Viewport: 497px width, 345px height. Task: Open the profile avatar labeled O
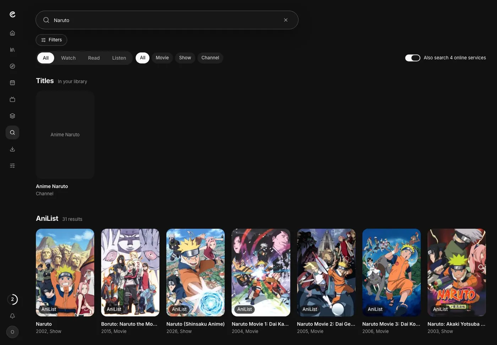coord(12,332)
